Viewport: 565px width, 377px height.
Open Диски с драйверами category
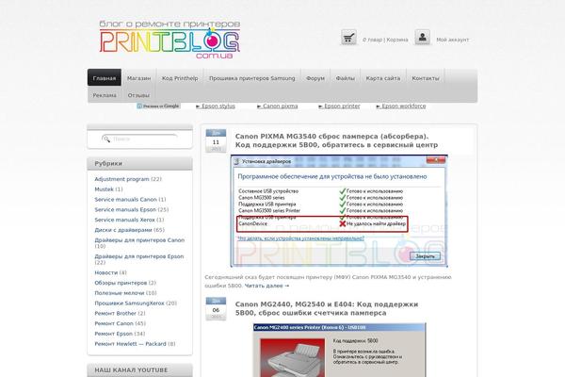(123, 230)
